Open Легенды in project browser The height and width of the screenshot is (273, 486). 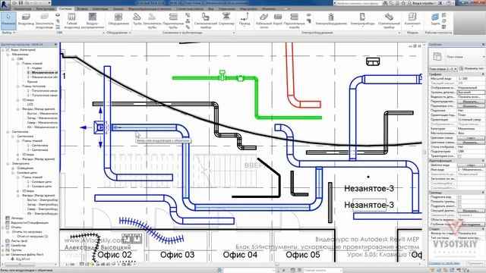(x=17, y=218)
